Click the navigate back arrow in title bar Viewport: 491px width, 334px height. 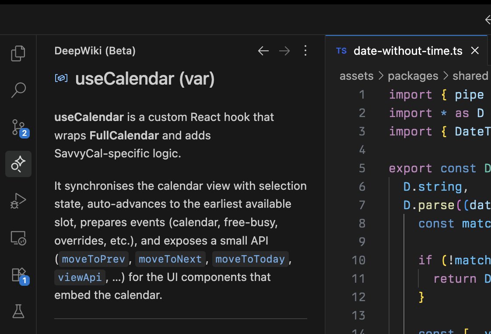click(x=487, y=20)
